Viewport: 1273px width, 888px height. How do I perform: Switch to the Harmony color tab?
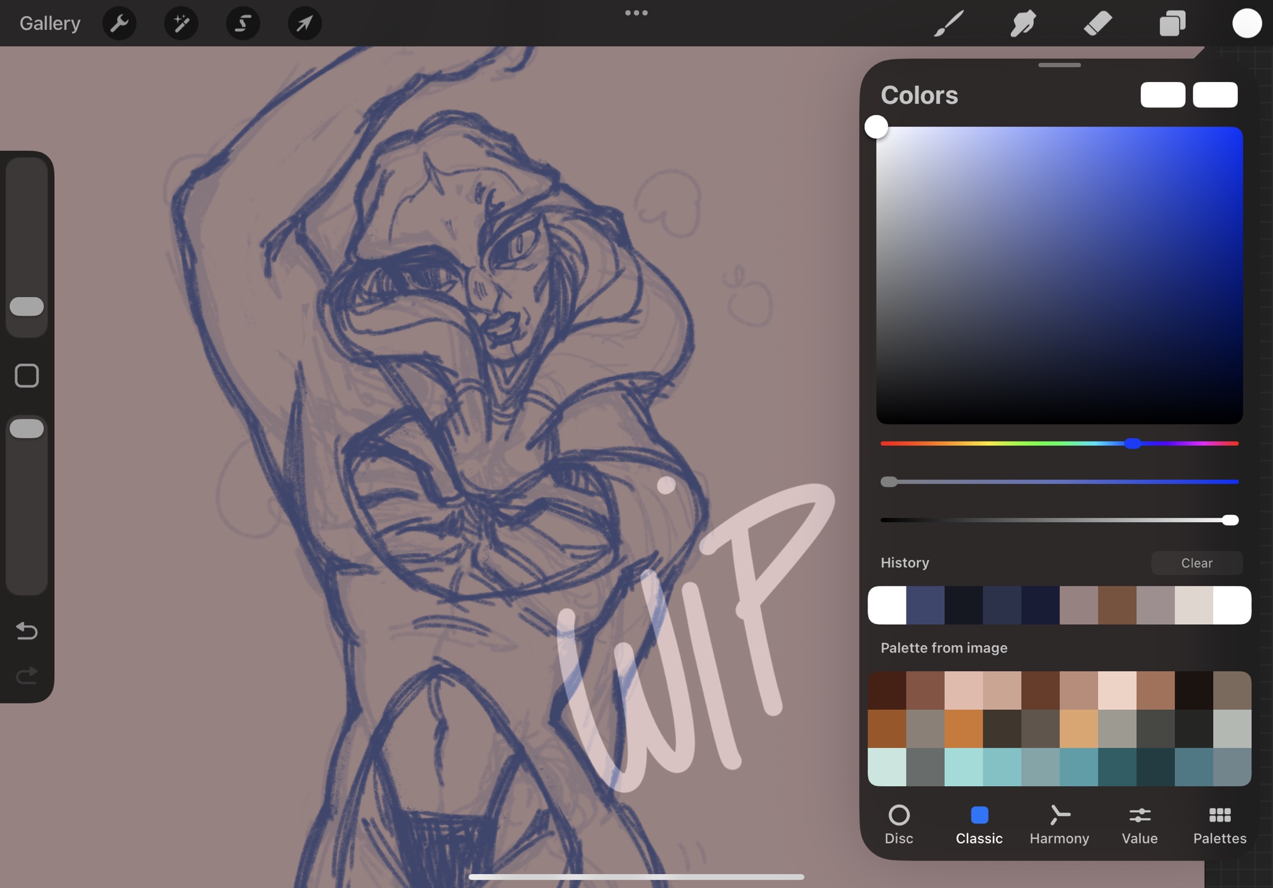tap(1059, 824)
